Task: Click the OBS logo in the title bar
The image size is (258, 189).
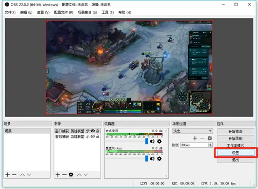Action: pos(7,5)
